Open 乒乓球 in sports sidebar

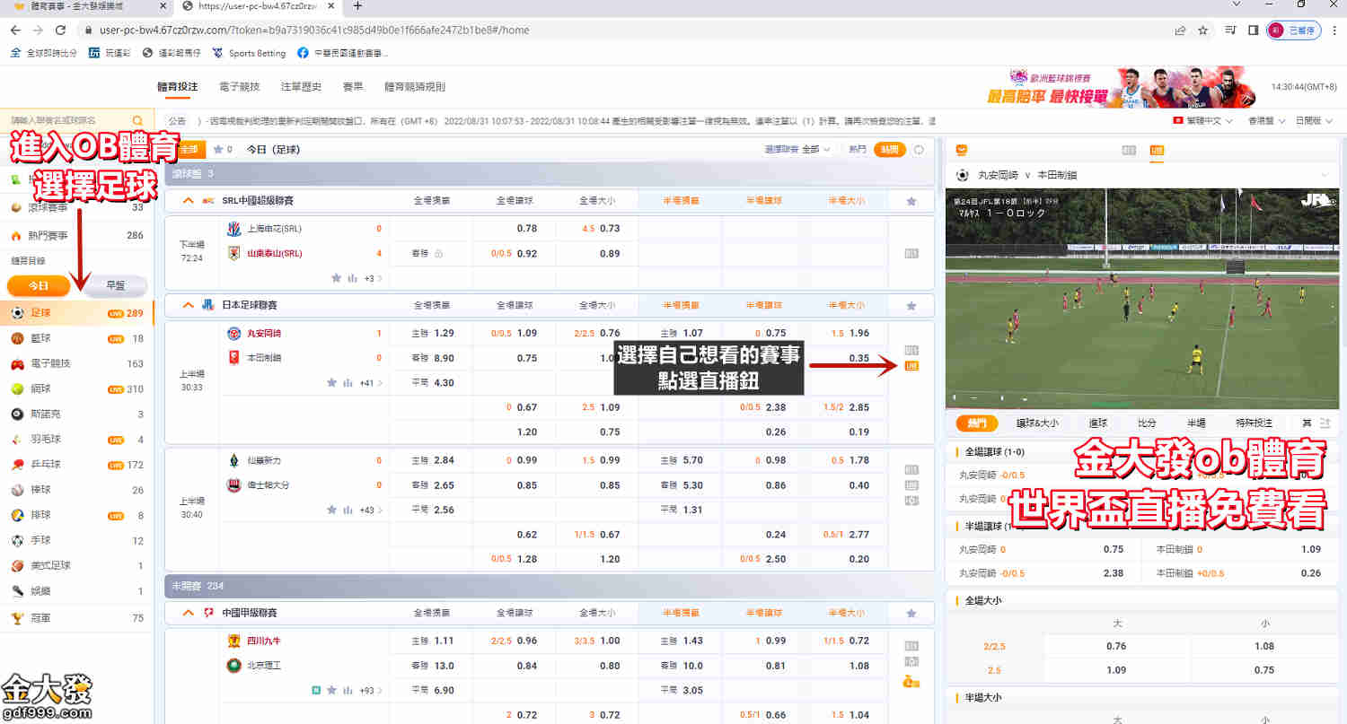pos(77,465)
